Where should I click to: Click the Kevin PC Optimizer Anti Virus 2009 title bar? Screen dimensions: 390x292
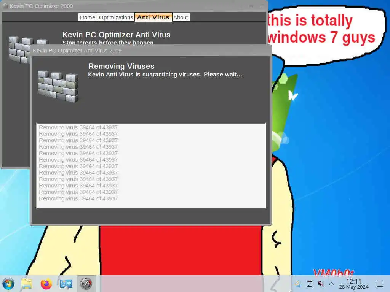point(151,51)
